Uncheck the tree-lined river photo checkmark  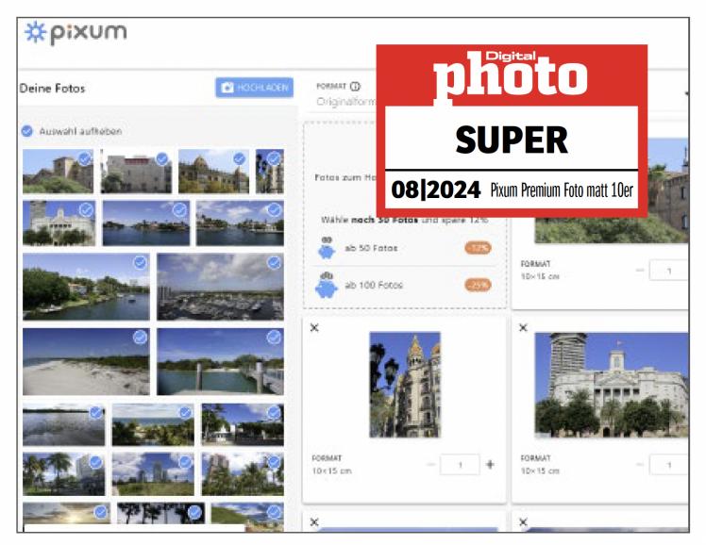[x=140, y=262]
